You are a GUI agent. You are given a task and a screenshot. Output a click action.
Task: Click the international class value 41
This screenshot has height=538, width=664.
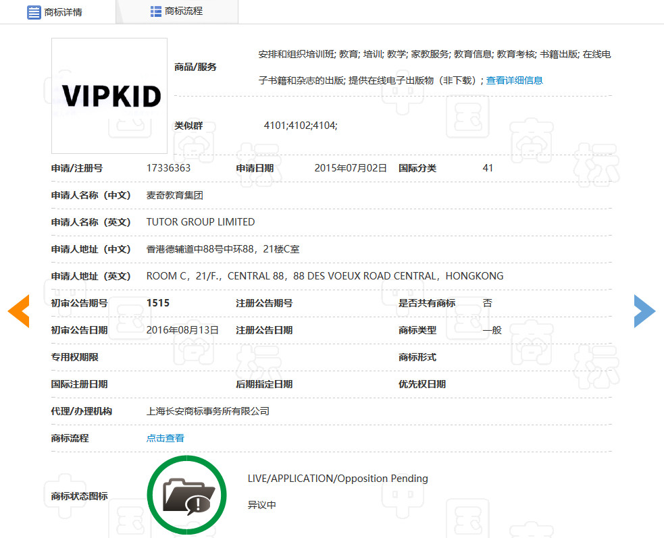[488, 168]
